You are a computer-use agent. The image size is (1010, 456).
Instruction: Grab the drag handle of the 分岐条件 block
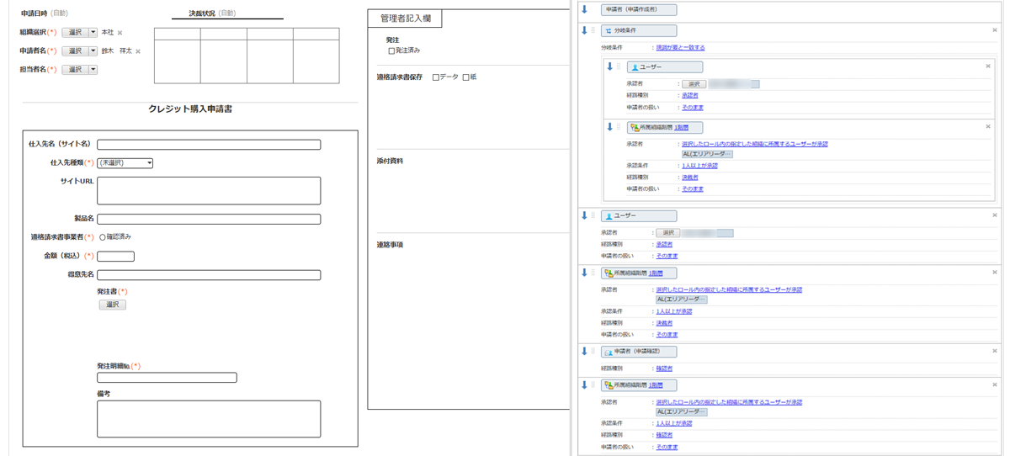pyautogui.click(x=593, y=30)
